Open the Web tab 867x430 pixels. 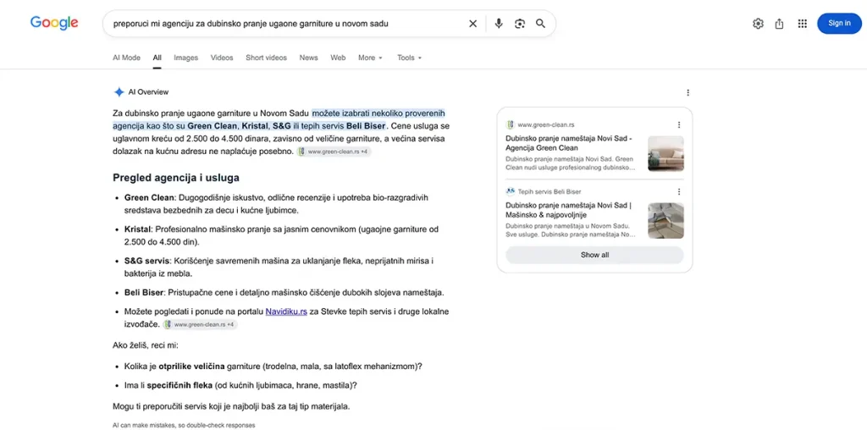click(338, 58)
